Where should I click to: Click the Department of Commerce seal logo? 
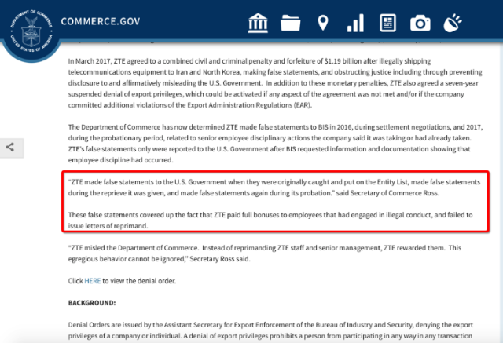[31, 32]
